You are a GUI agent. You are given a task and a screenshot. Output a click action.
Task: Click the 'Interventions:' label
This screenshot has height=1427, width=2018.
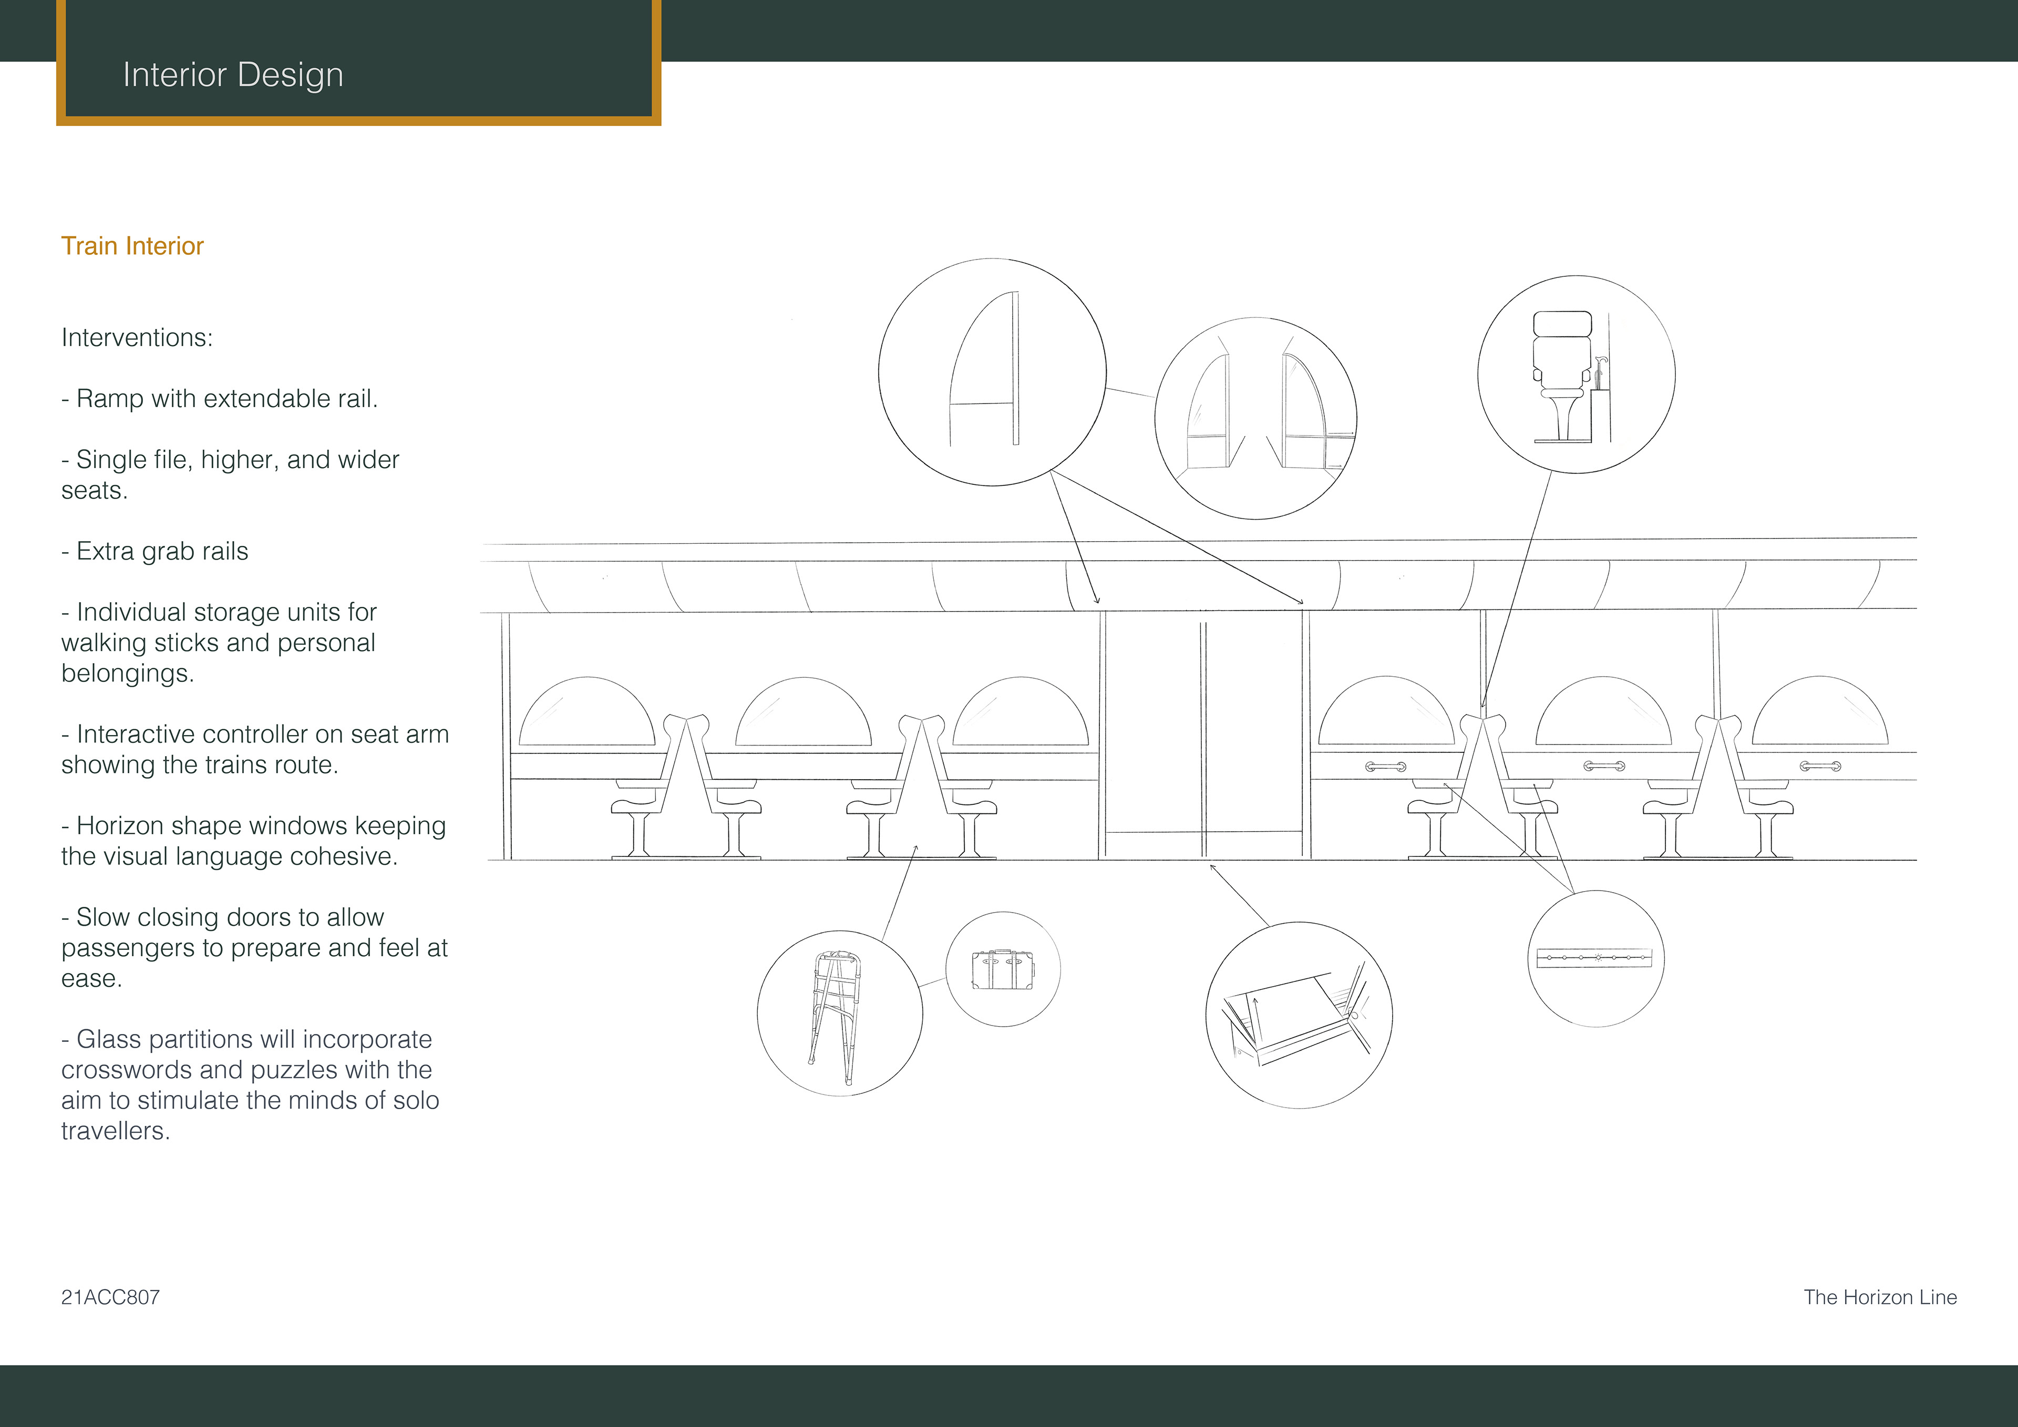point(137,337)
